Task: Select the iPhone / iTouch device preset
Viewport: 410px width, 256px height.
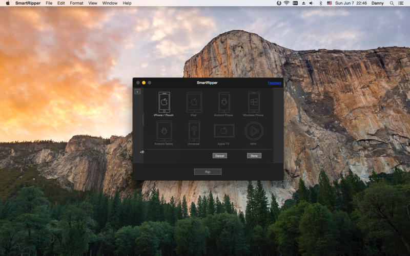Action: [x=164, y=102]
